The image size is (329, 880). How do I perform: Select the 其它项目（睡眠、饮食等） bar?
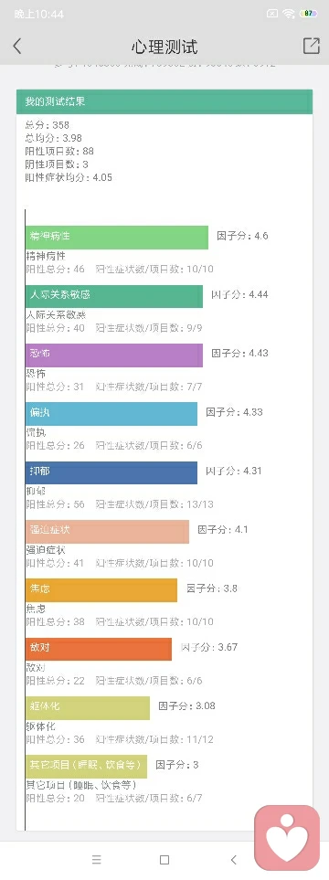tap(87, 767)
